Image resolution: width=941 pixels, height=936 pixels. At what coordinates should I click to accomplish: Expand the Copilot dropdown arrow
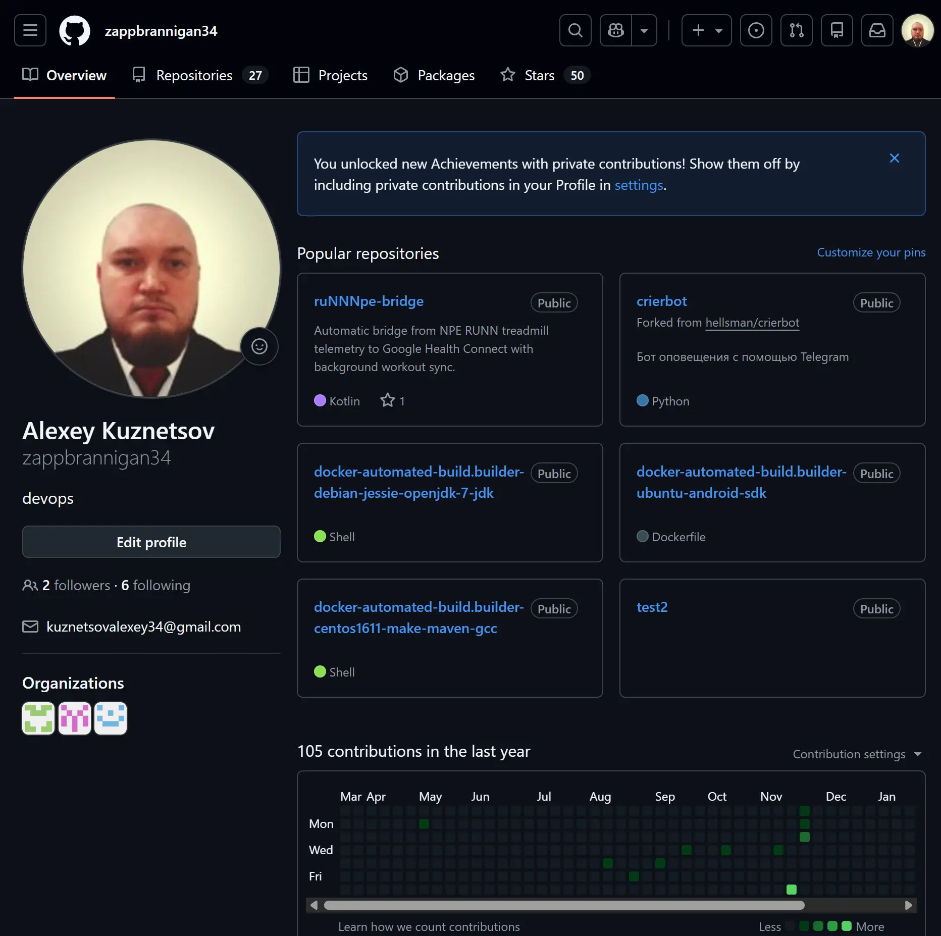[644, 30]
